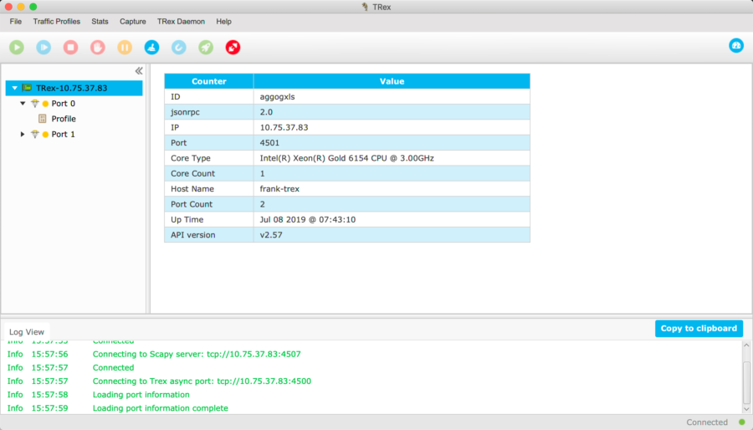The height and width of the screenshot is (430, 753).
Task: Click the TRex server board icon in tree
Action: point(27,88)
